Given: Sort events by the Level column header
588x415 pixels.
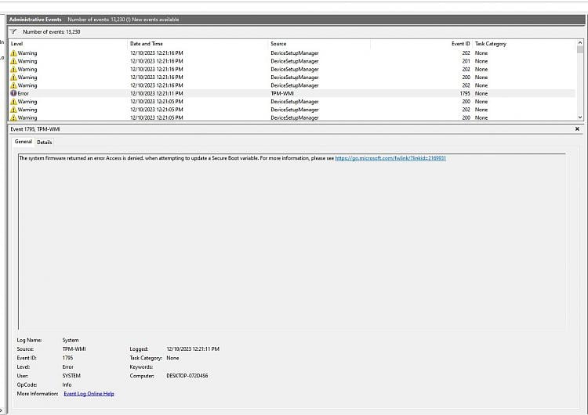Looking at the screenshot, I should coord(17,44).
